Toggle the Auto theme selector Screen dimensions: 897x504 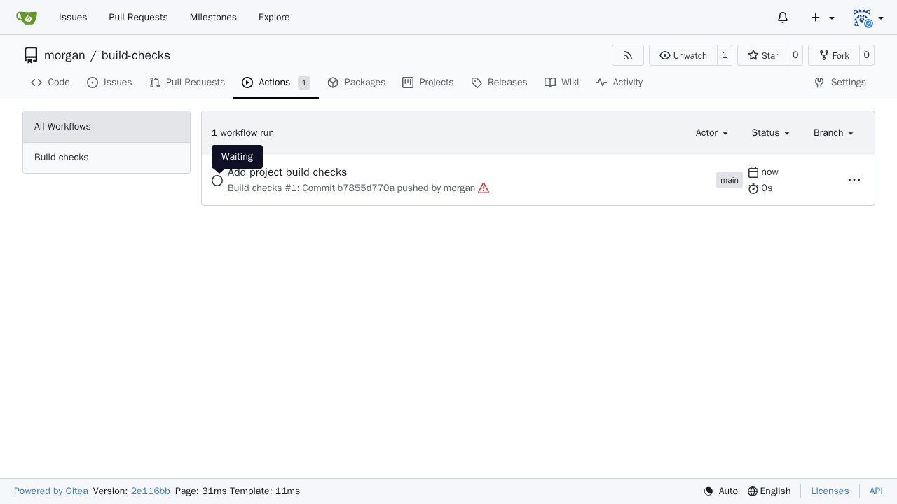coord(721,491)
